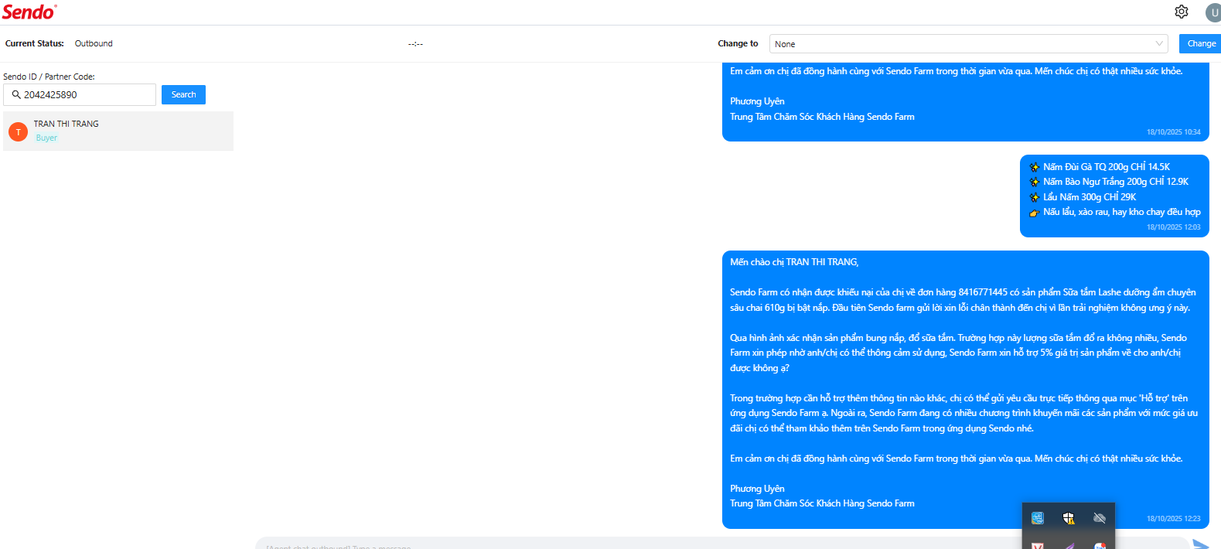Focus the chat message input box

click(722, 544)
